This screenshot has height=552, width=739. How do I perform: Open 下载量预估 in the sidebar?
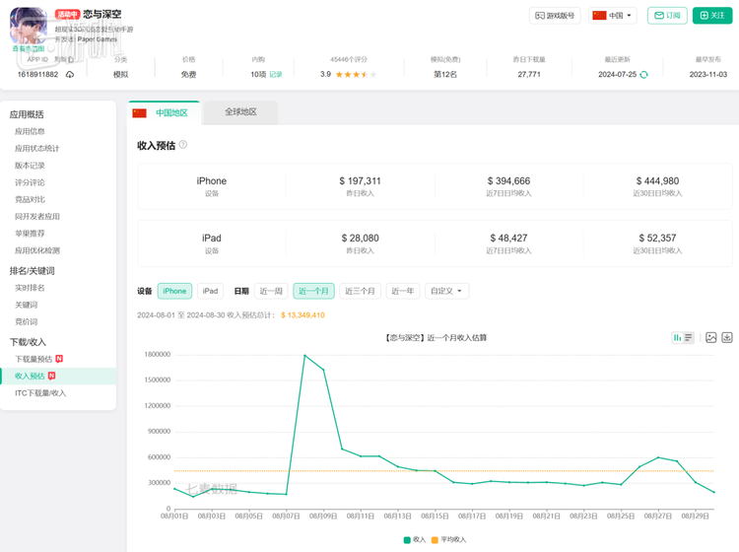pos(34,359)
